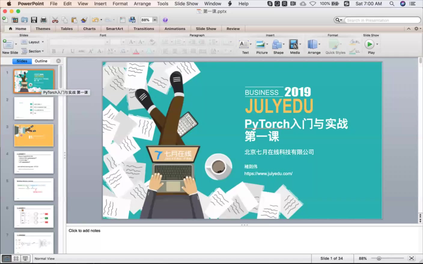Click the Search in Presentation field

point(383,20)
